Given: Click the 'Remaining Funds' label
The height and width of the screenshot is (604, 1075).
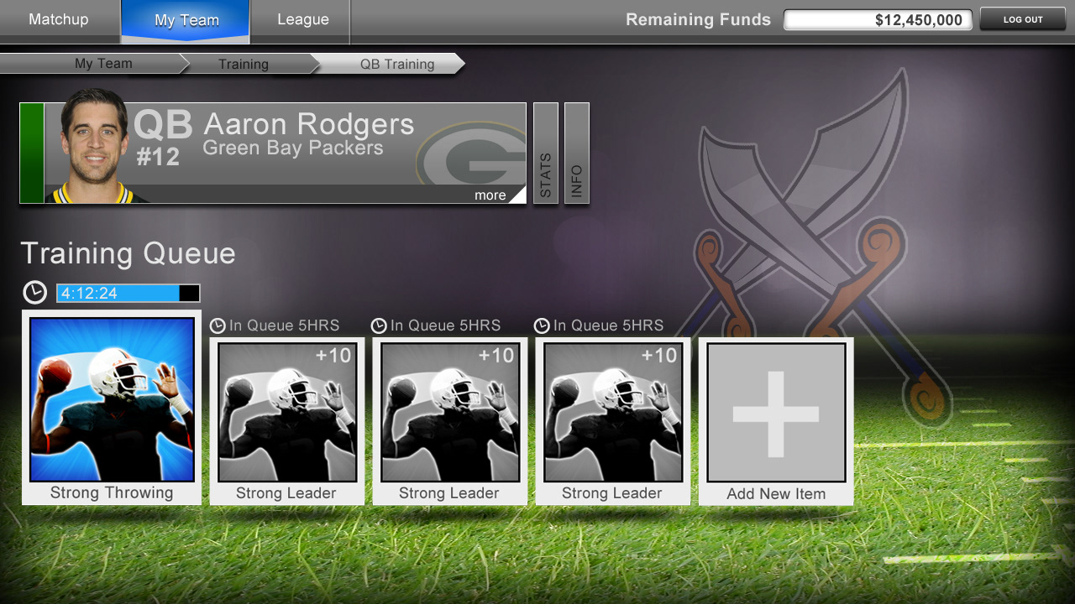Looking at the screenshot, I should click(698, 19).
